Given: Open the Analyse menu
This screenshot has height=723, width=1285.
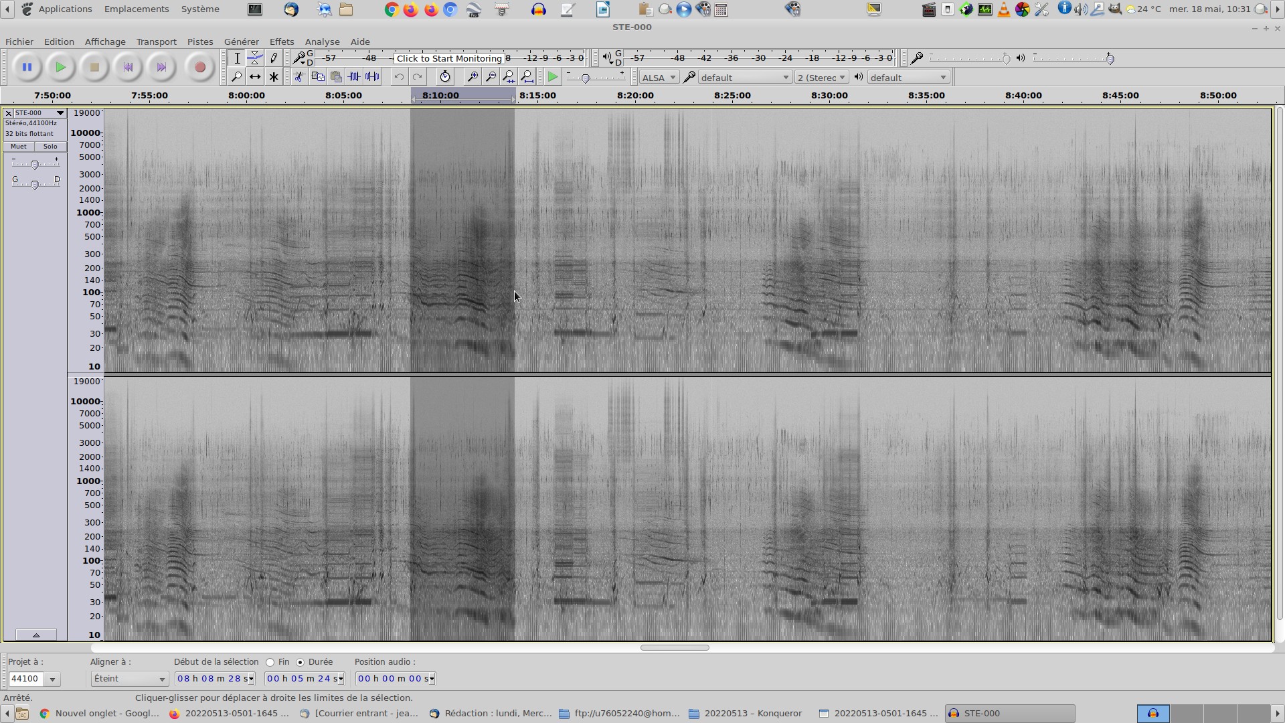Looking at the screenshot, I should (322, 42).
